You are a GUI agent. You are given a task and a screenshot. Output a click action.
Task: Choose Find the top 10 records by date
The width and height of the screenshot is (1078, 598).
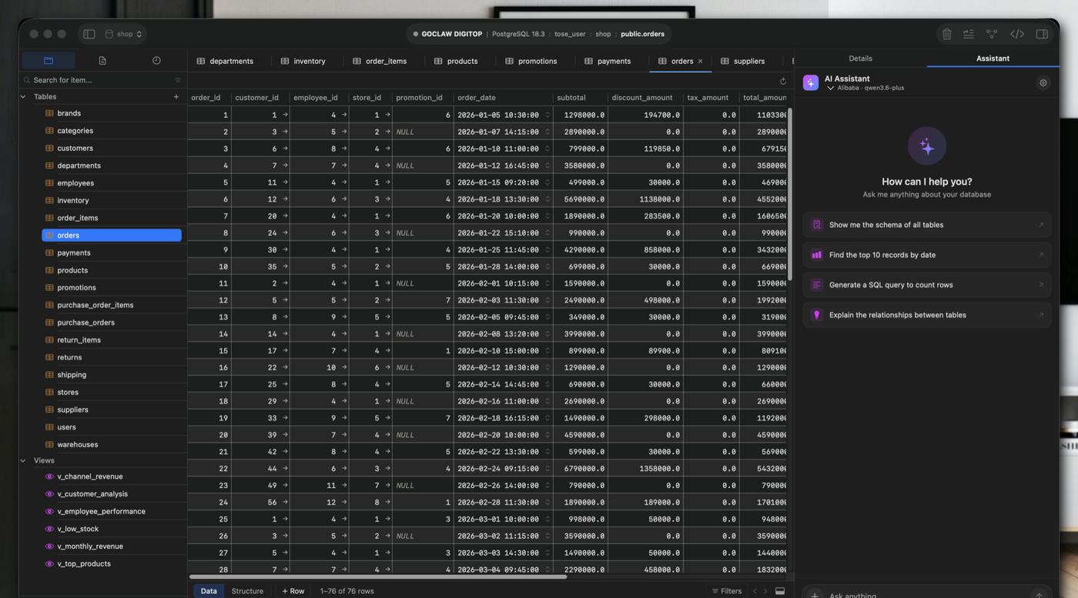point(926,255)
